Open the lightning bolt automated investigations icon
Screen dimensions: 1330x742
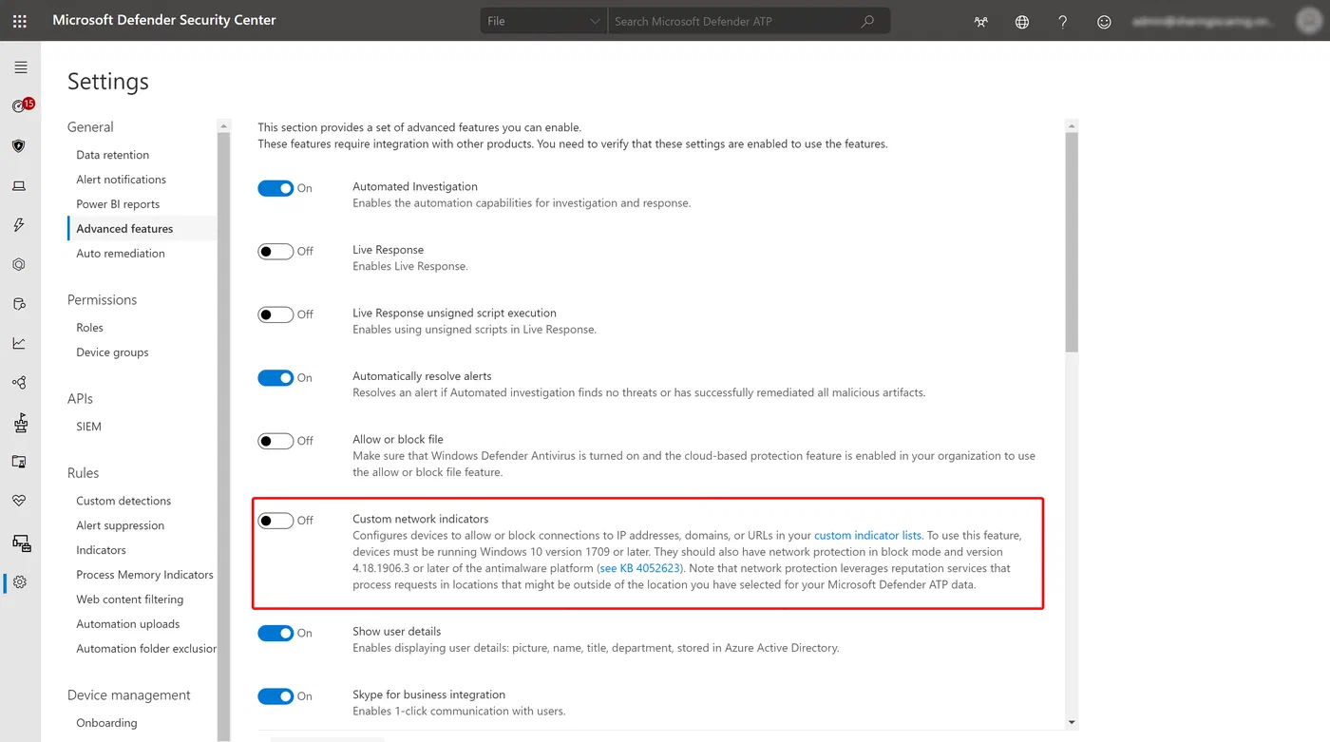point(19,225)
